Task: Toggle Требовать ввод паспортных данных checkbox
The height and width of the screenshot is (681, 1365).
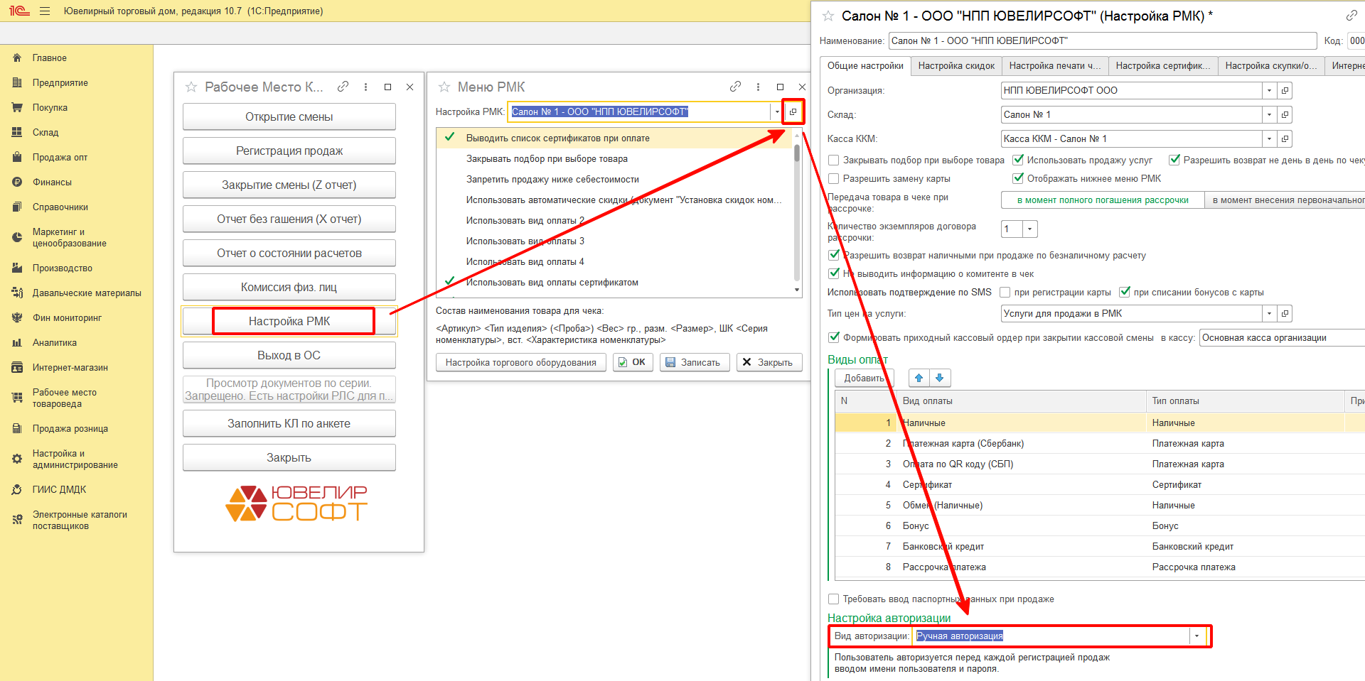Action: tap(834, 599)
